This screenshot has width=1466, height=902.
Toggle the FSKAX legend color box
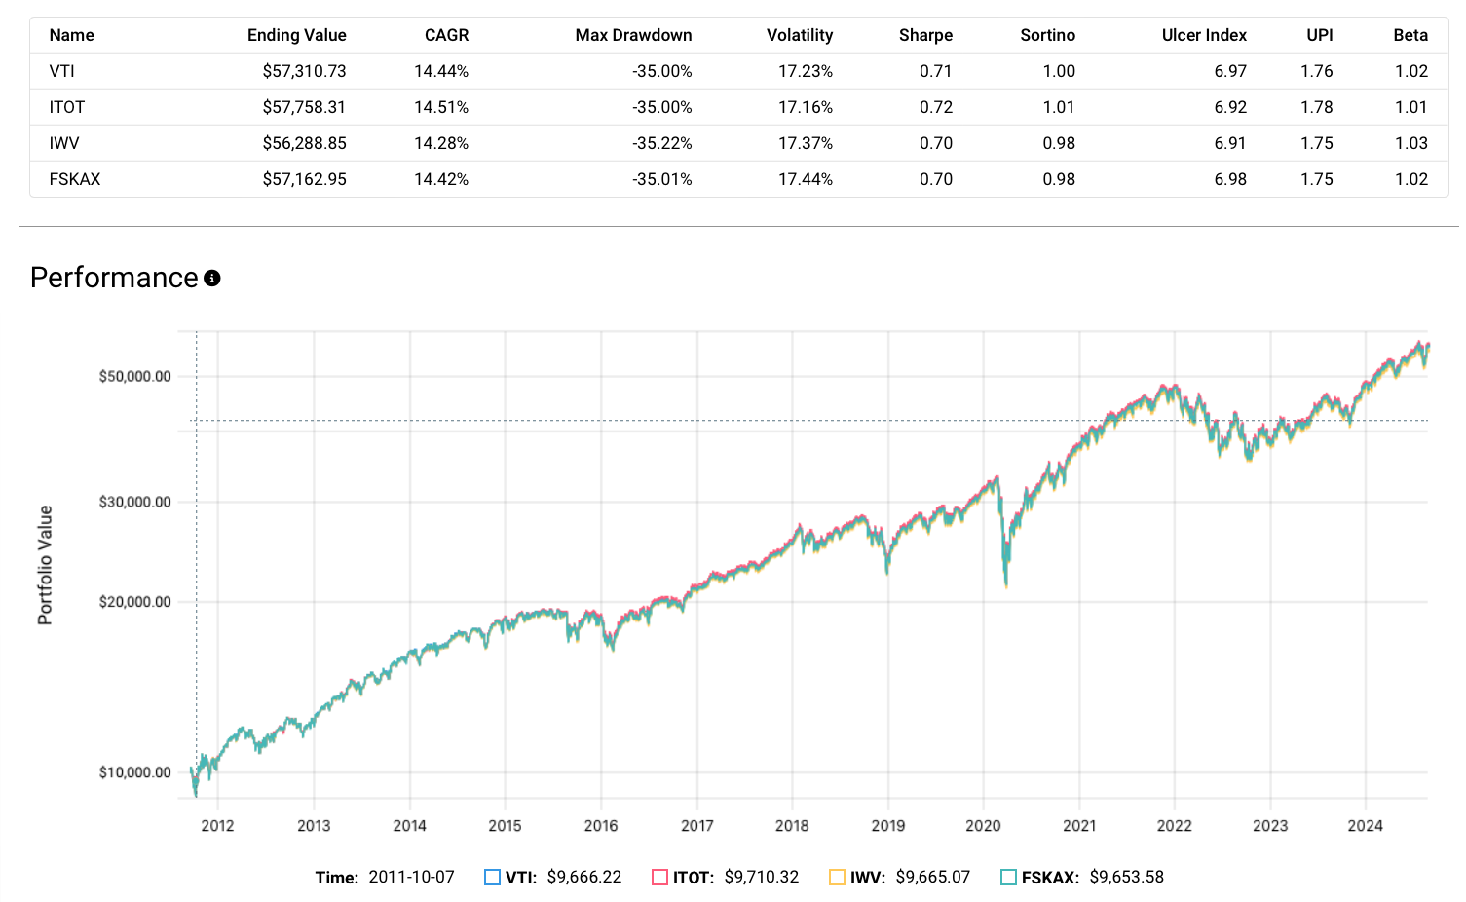pyautogui.click(x=1008, y=878)
